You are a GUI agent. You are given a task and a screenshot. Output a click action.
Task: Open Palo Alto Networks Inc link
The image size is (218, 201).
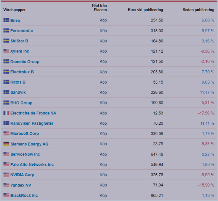pyautogui.click(x=32, y=164)
